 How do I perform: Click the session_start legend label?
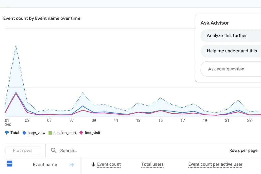pyautogui.click(x=65, y=133)
